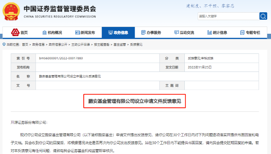Click the 分类 table label cell

point(172,58)
